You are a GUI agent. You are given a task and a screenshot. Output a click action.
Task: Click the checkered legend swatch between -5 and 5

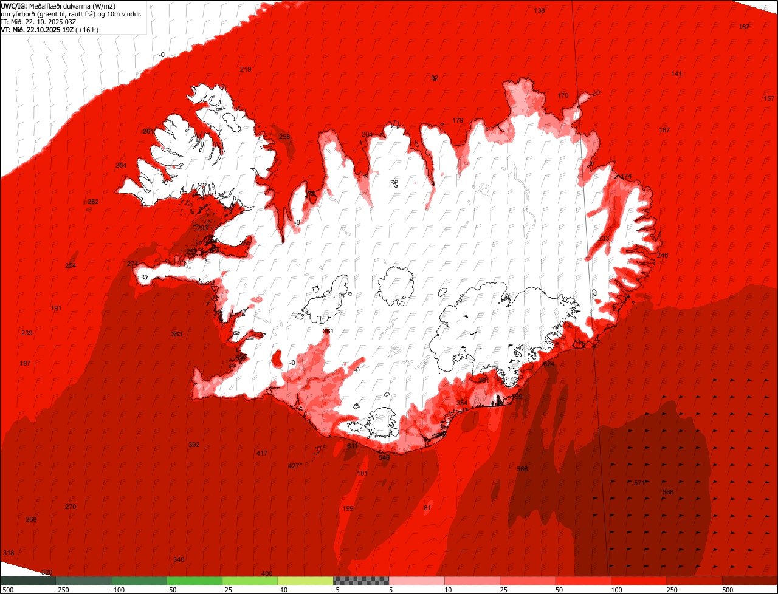pyautogui.click(x=361, y=581)
